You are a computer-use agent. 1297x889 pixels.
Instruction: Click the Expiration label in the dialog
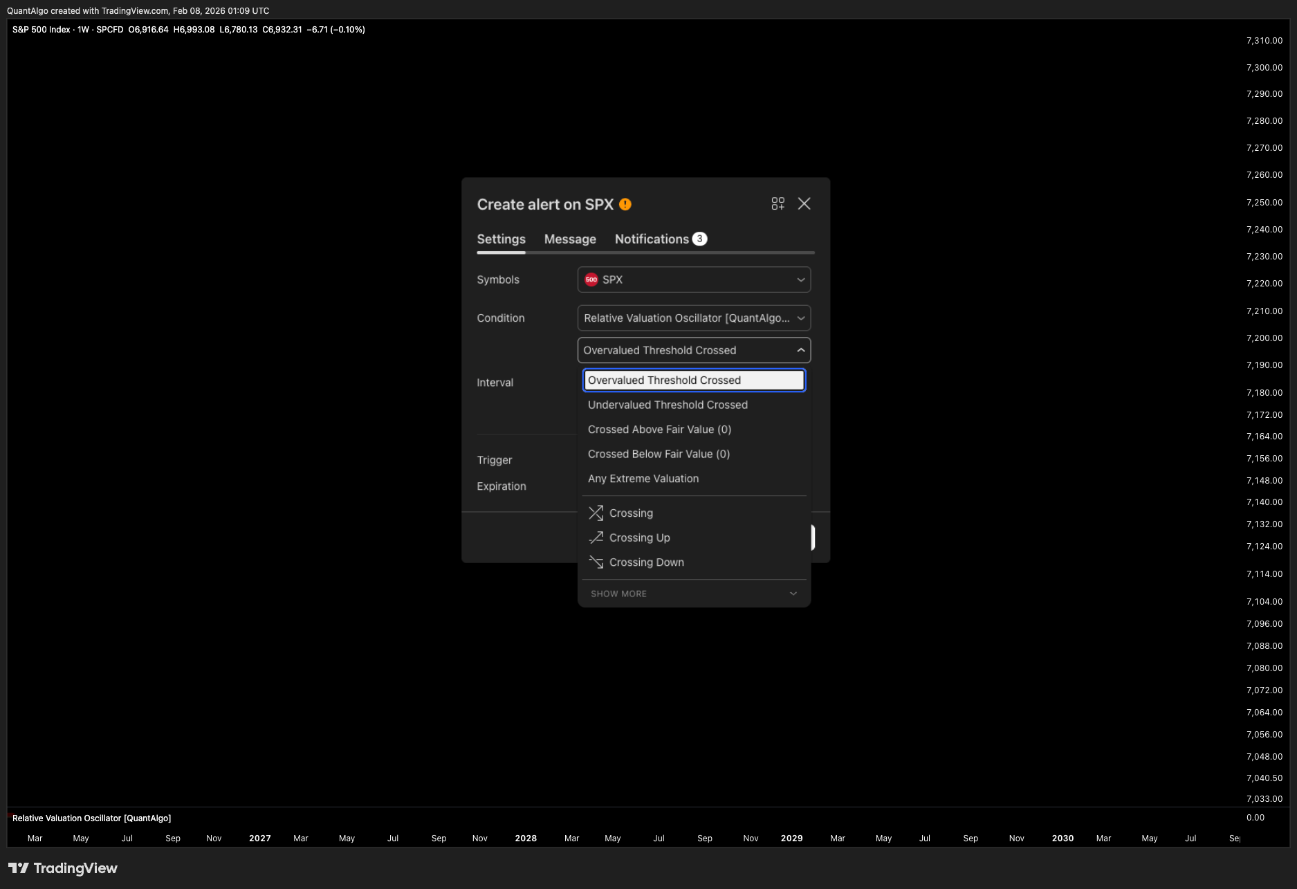[502, 486]
